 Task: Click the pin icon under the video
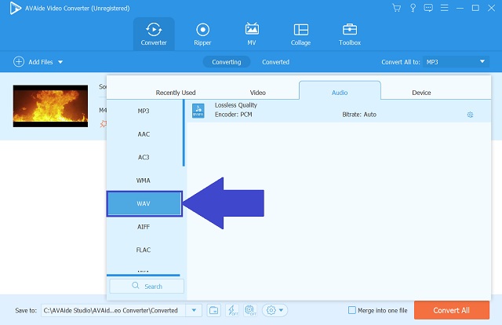coord(103,124)
